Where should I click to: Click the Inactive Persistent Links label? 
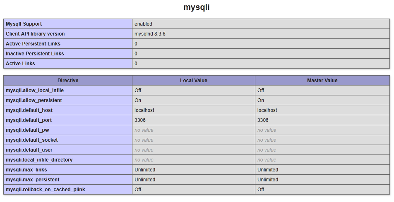click(35, 54)
